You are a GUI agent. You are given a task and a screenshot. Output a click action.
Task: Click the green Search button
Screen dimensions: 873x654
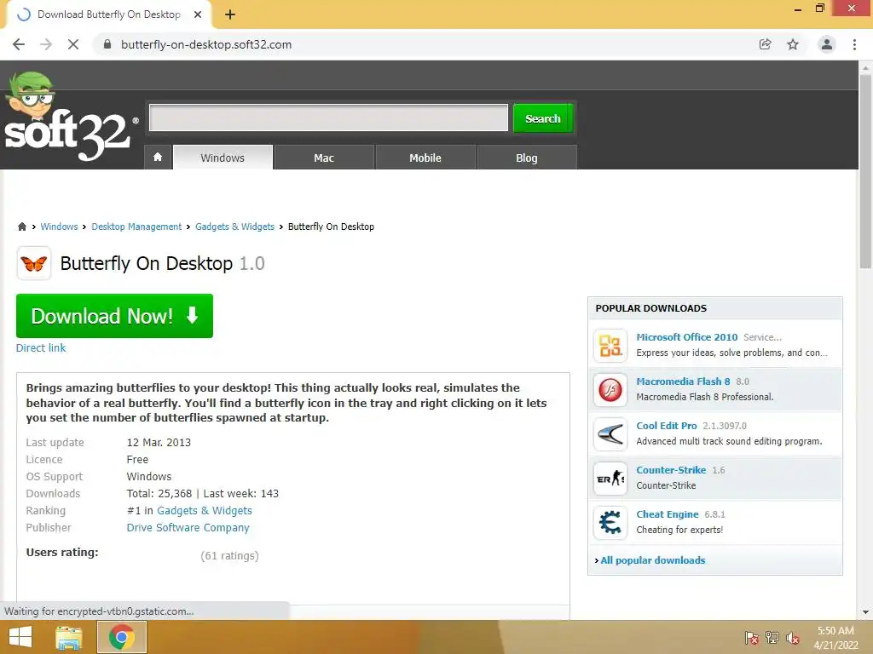click(x=543, y=118)
